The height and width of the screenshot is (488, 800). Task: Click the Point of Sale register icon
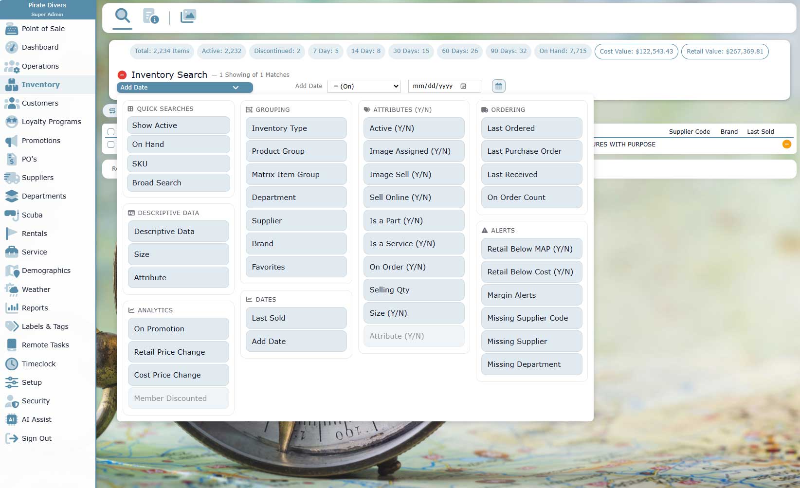(11, 29)
